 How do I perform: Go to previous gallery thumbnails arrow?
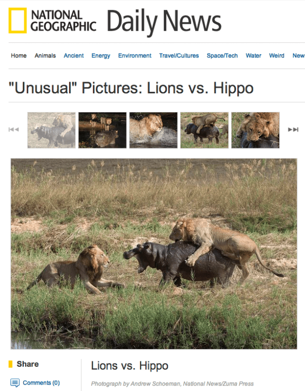click(x=14, y=129)
